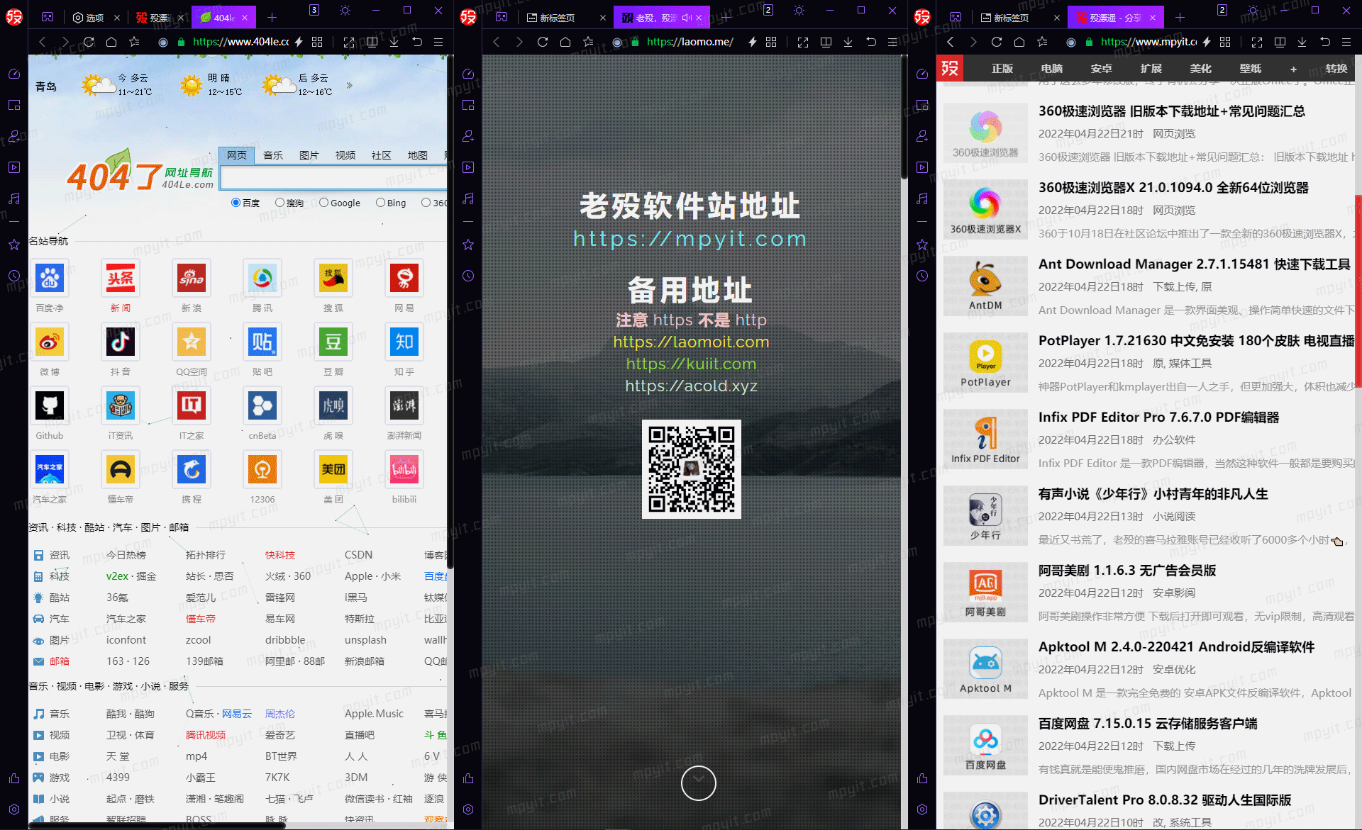This screenshot has height=830, width=1362.
Task: Open the hamburger menu in the right mpyit window
Action: (x=1346, y=42)
